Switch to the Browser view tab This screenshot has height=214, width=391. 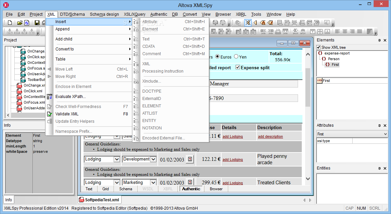tap(216, 189)
